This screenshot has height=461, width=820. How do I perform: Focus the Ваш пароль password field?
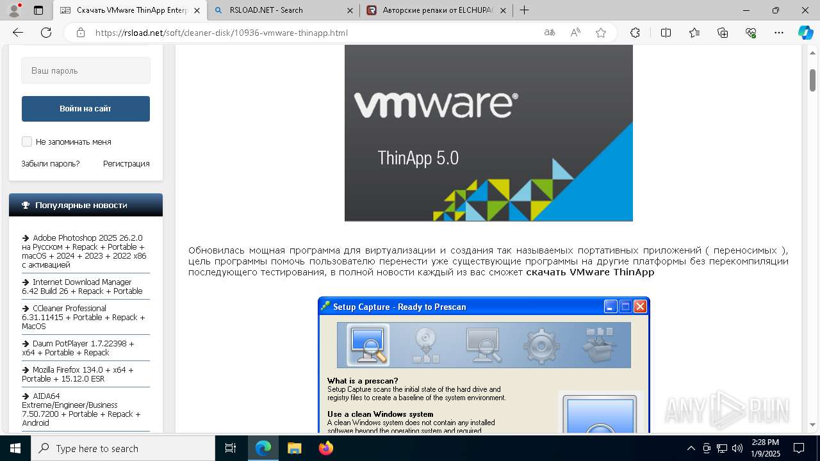pyautogui.click(x=86, y=70)
